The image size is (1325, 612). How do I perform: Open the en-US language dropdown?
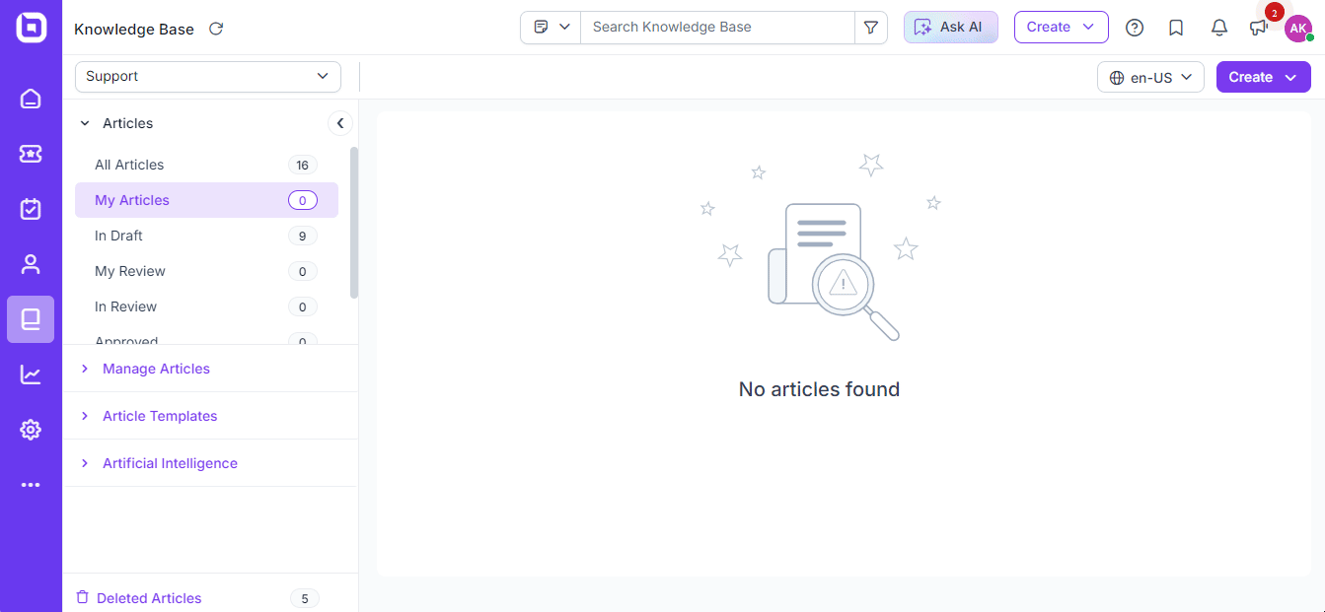click(1150, 77)
